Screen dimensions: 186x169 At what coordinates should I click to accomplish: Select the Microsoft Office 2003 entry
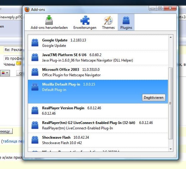pos(98,72)
